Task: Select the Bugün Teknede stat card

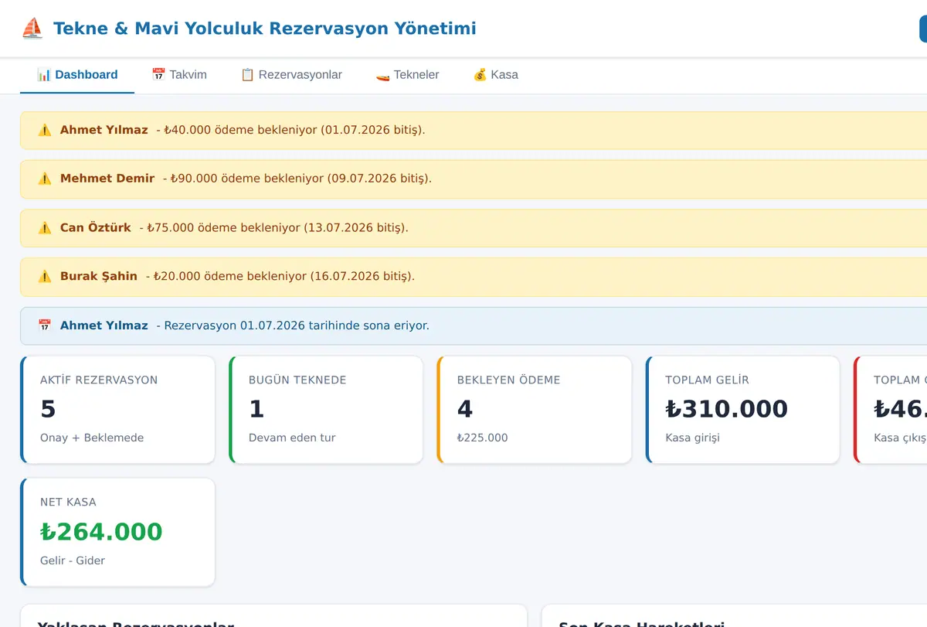Action: point(326,410)
